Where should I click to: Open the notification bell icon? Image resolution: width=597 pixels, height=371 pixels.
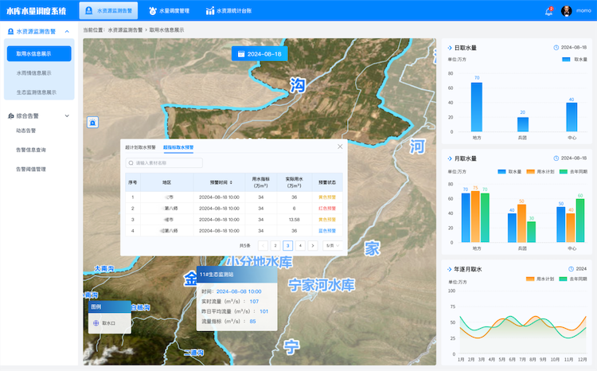(x=548, y=11)
